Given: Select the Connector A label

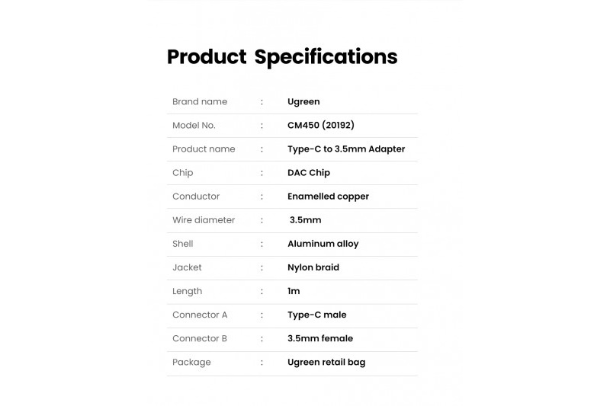Looking at the screenshot, I should click(x=200, y=315).
